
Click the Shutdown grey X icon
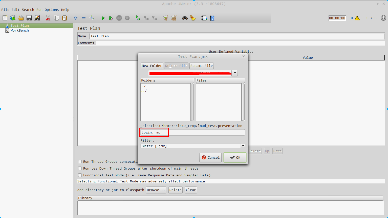pos(127,18)
